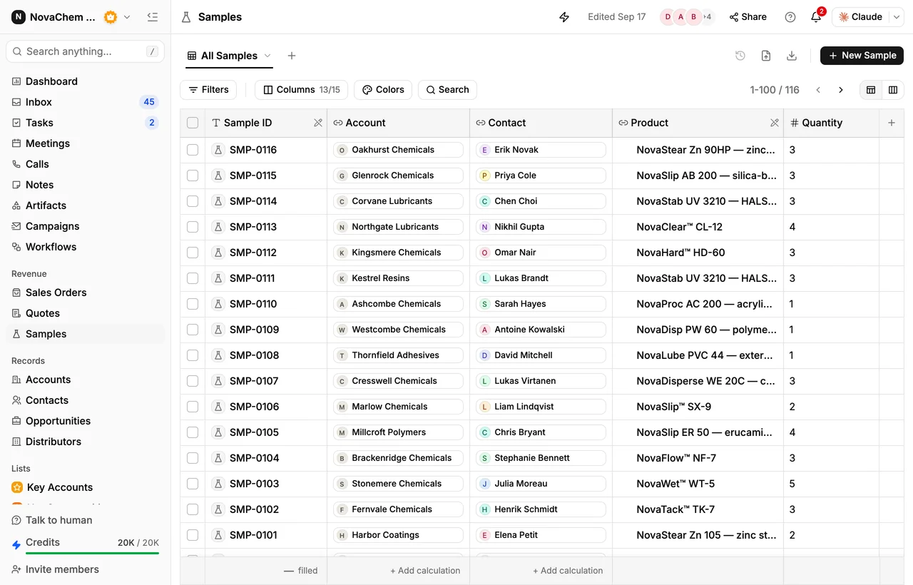
Task: Click the download export icon
Action: [x=792, y=56]
